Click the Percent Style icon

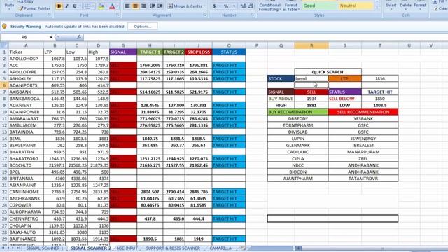226,6
